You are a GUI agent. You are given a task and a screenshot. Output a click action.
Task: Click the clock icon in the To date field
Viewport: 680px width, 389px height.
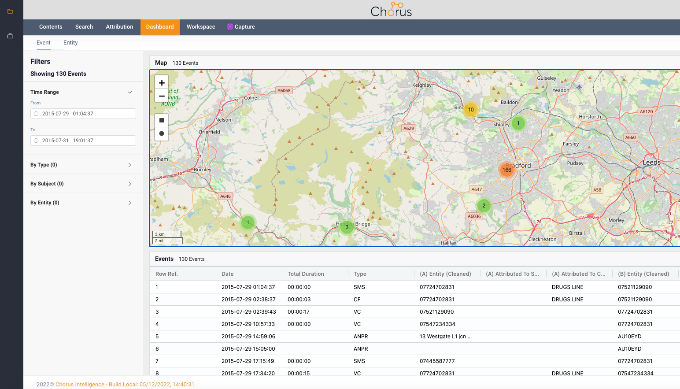[36, 140]
